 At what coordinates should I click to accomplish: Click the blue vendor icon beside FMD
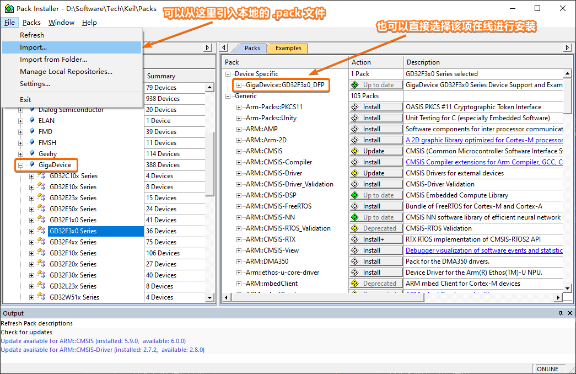tap(32, 131)
